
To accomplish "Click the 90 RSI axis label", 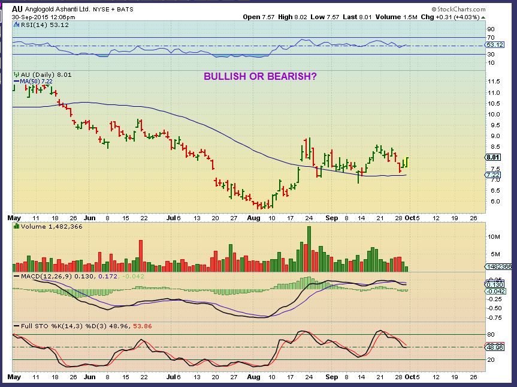I will pyautogui.click(x=491, y=29).
